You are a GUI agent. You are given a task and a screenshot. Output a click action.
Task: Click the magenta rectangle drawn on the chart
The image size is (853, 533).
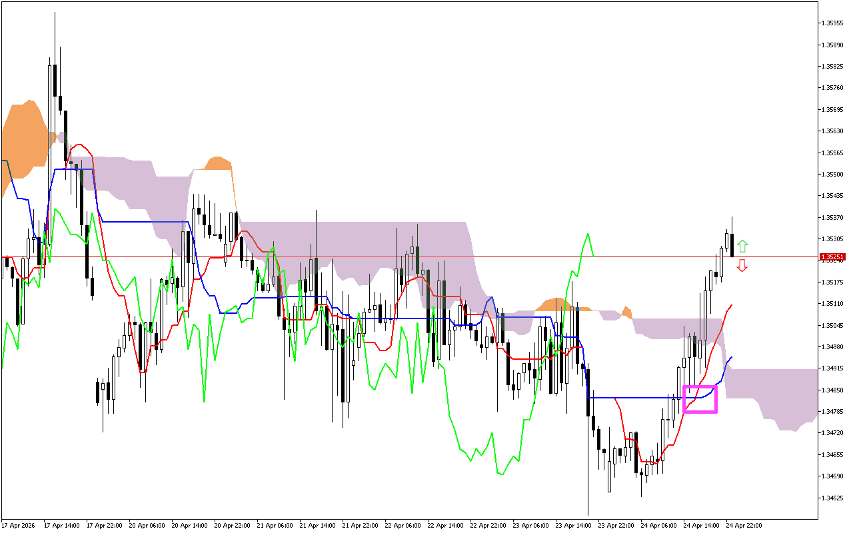pyautogui.click(x=702, y=400)
